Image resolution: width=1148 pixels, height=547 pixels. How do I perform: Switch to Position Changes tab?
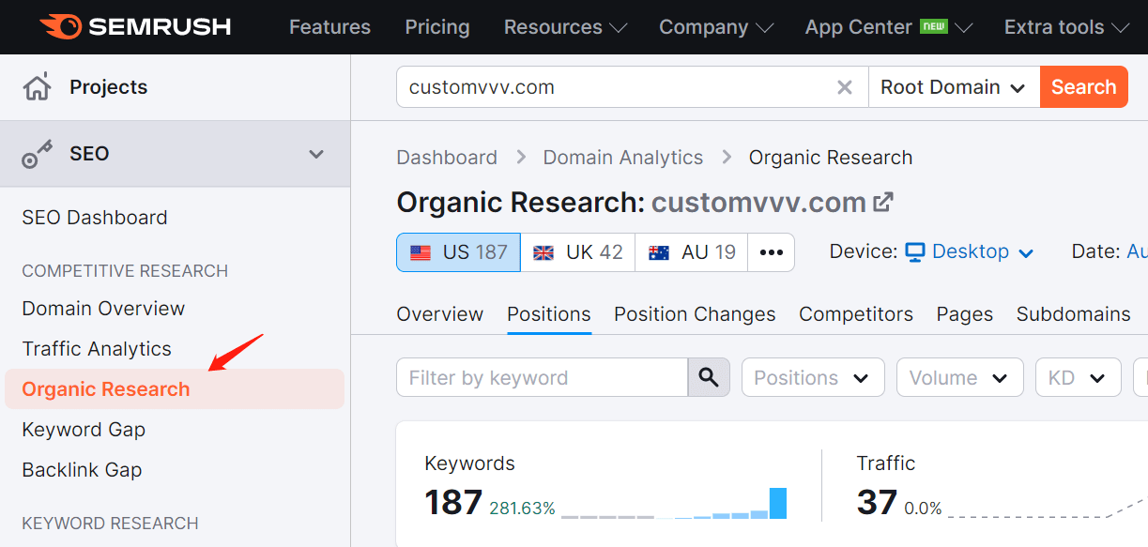(x=695, y=314)
